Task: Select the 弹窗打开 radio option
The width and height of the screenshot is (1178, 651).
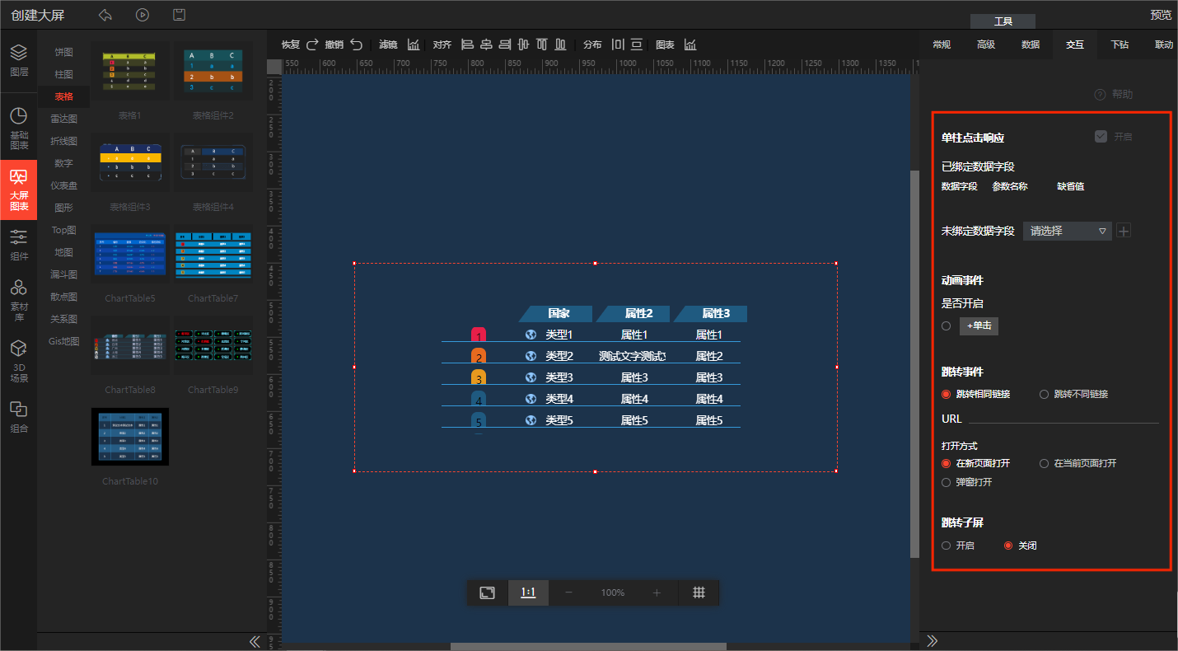Action: tap(947, 482)
